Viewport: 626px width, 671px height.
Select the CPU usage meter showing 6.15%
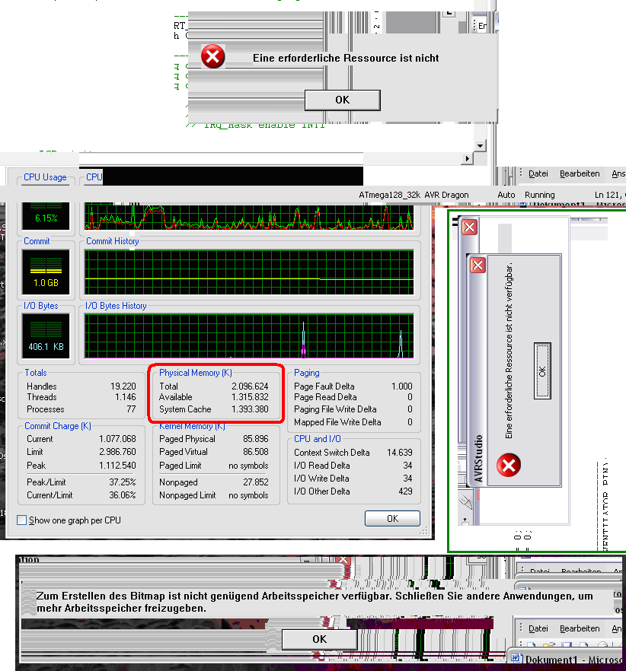point(45,215)
